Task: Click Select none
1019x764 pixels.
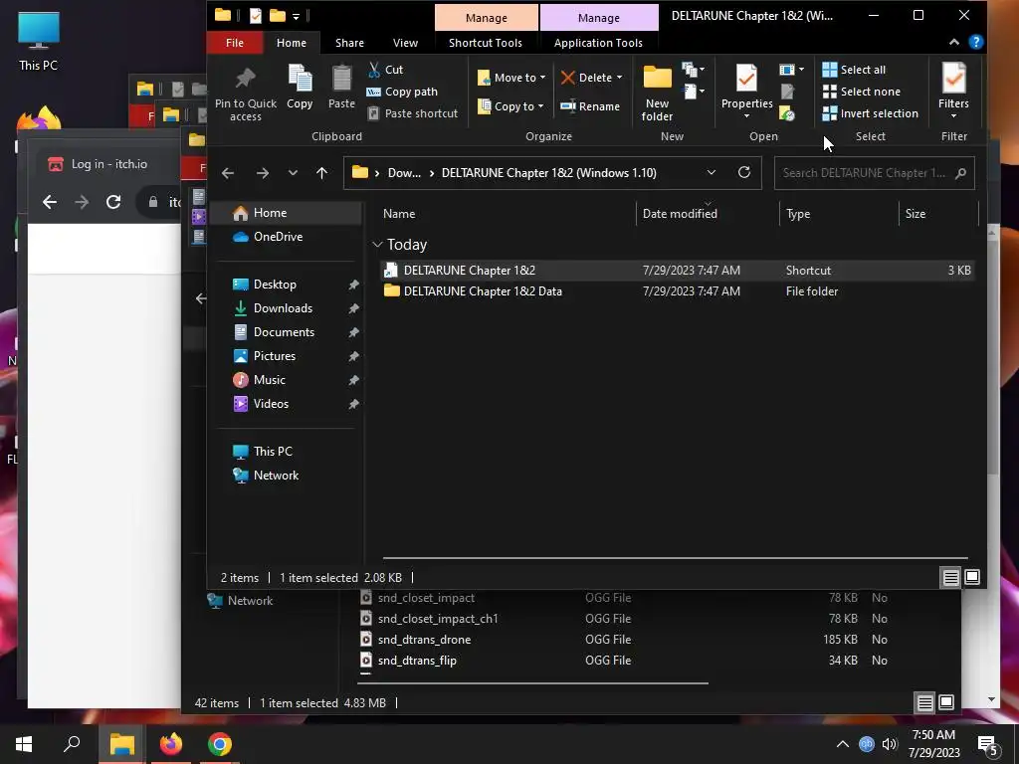Action: 861,92
